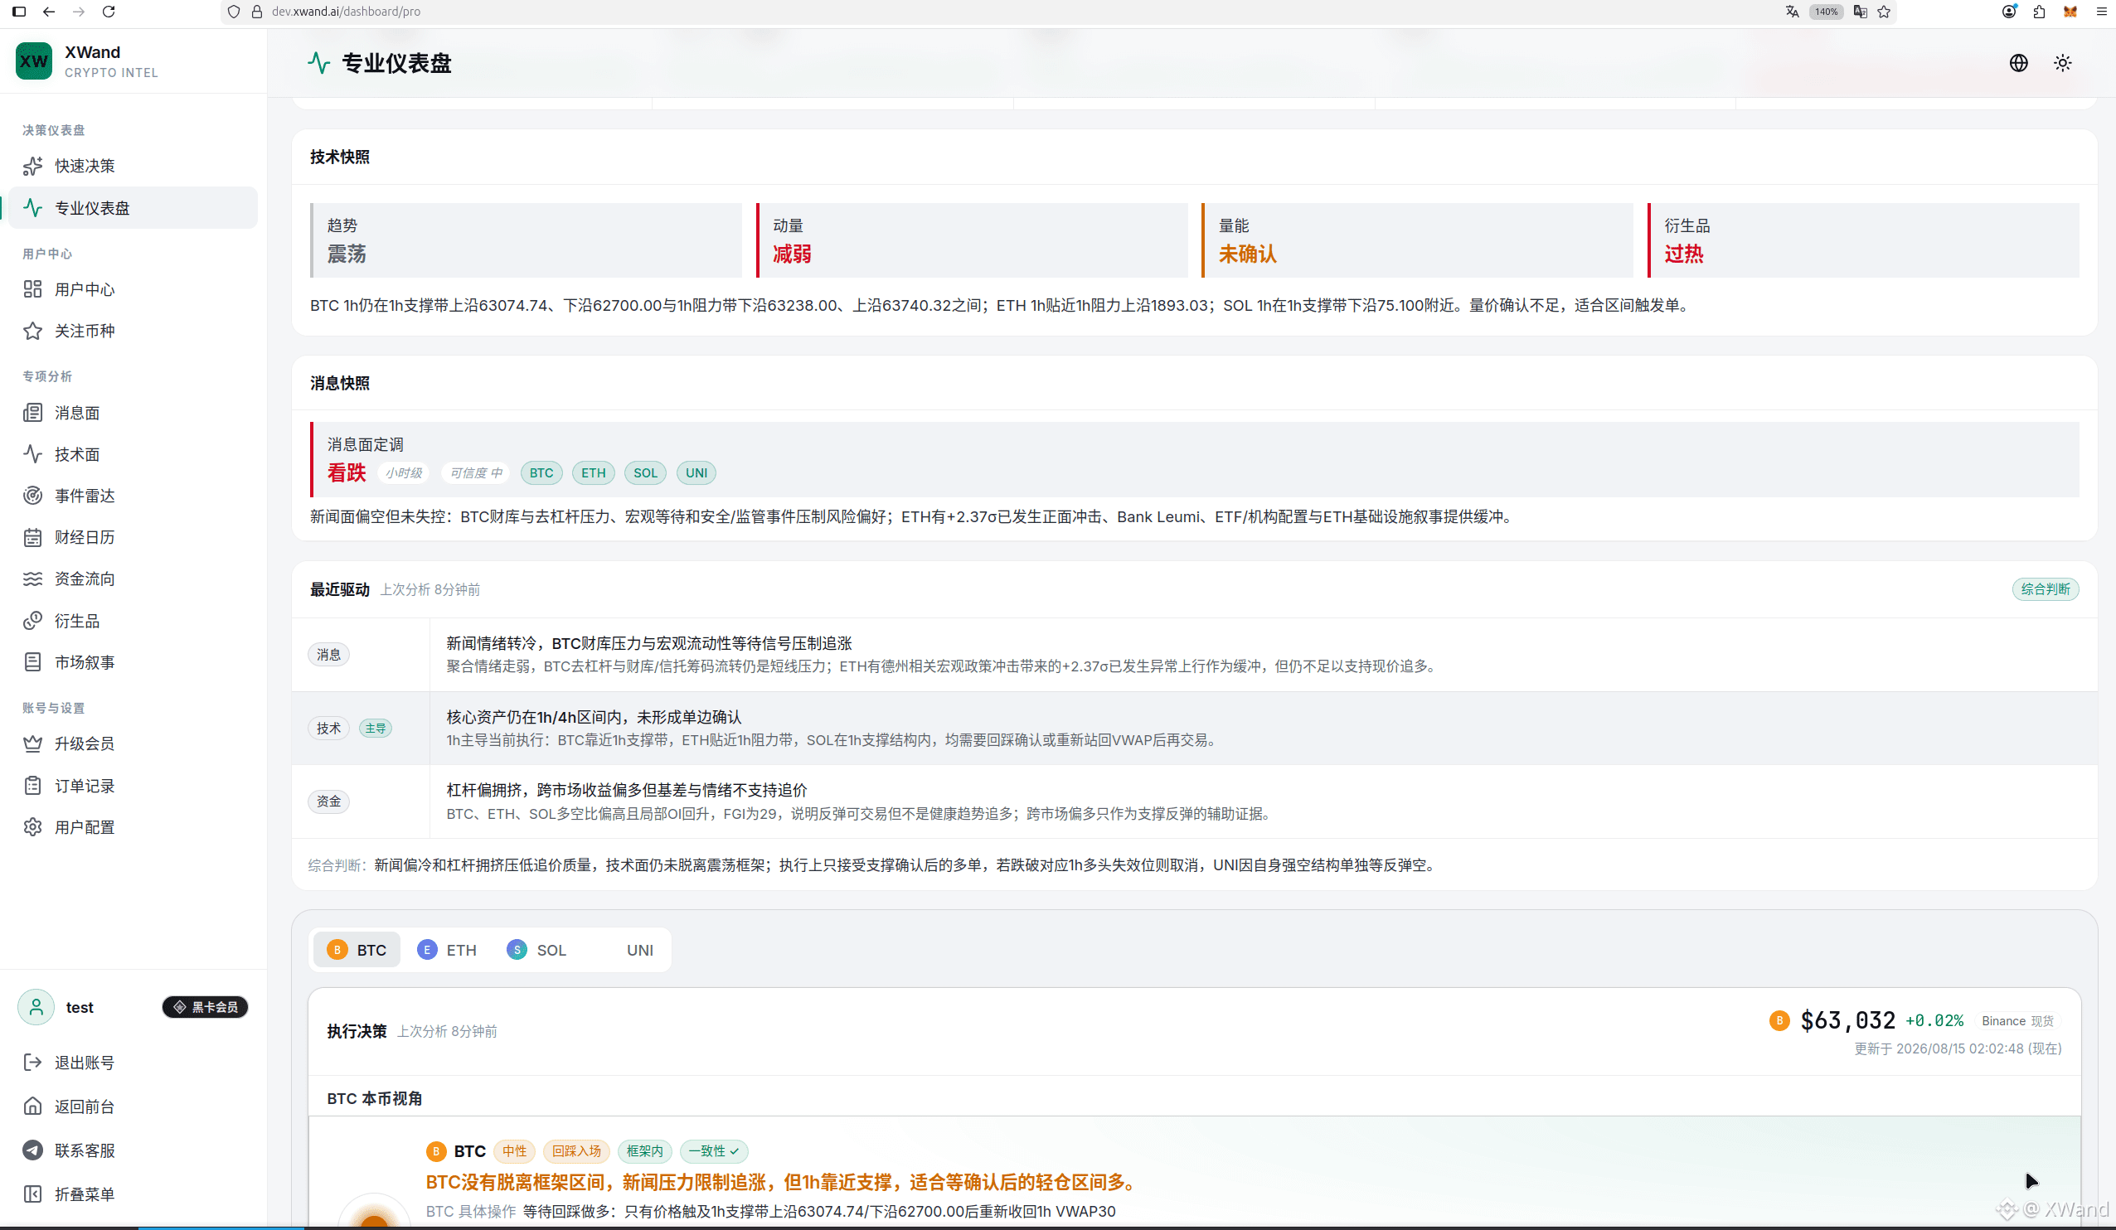The width and height of the screenshot is (2116, 1230).
Task: Click the 一致性 check tag on BTC
Action: 714,1151
